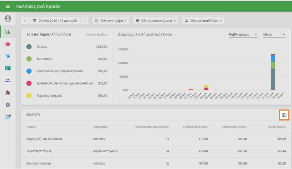
Task: Open the Customers people sidebar icon
Action: [x=8, y=81]
